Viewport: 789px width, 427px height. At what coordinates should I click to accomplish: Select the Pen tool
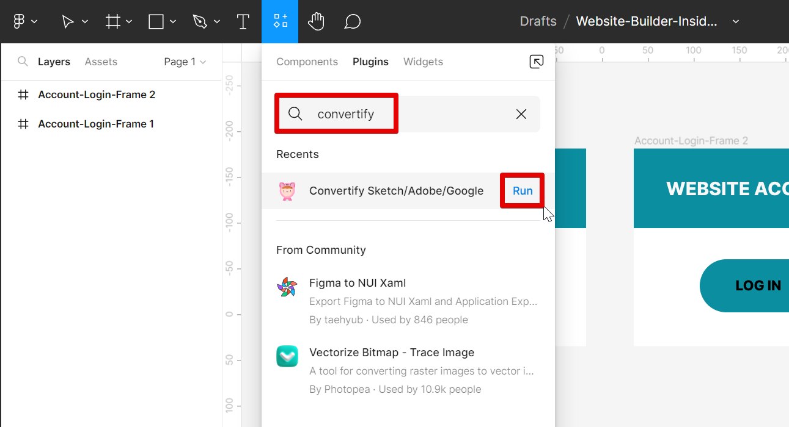(x=200, y=22)
